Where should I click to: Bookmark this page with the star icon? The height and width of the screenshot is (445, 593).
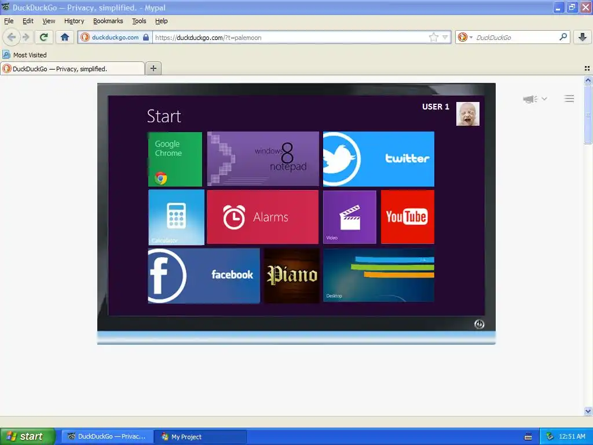pyautogui.click(x=433, y=37)
